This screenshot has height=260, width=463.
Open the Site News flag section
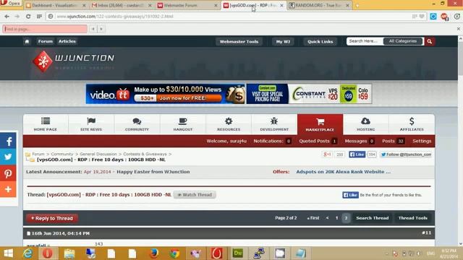(91, 124)
